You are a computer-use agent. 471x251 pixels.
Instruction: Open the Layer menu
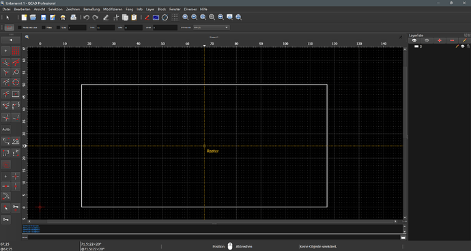(150, 10)
